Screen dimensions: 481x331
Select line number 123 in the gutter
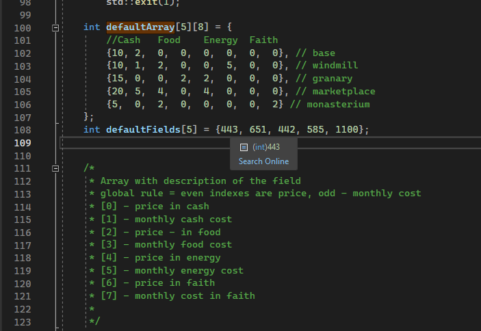pyautogui.click(x=22, y=321)
